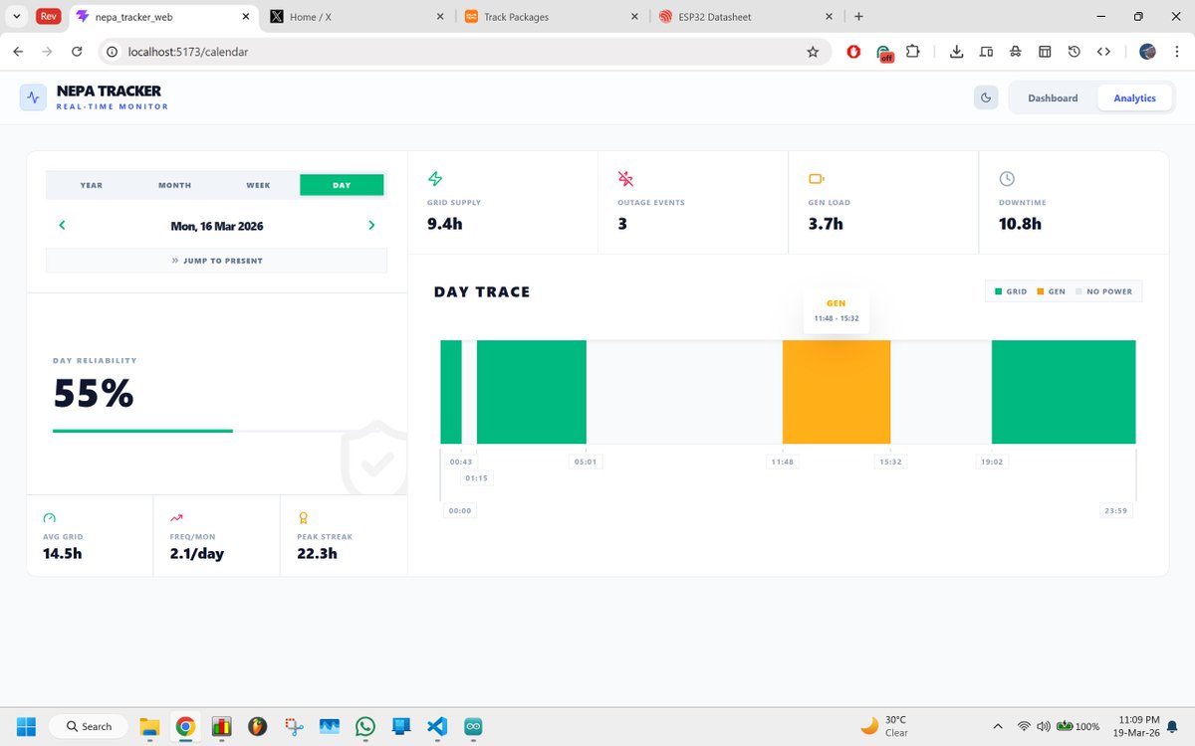Click the red Opera-style extension icon
1195x746 pixels.
click(853, 52)
